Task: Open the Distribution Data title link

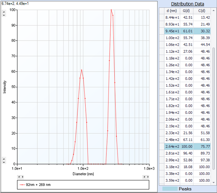Action: (x=187, y=4)
